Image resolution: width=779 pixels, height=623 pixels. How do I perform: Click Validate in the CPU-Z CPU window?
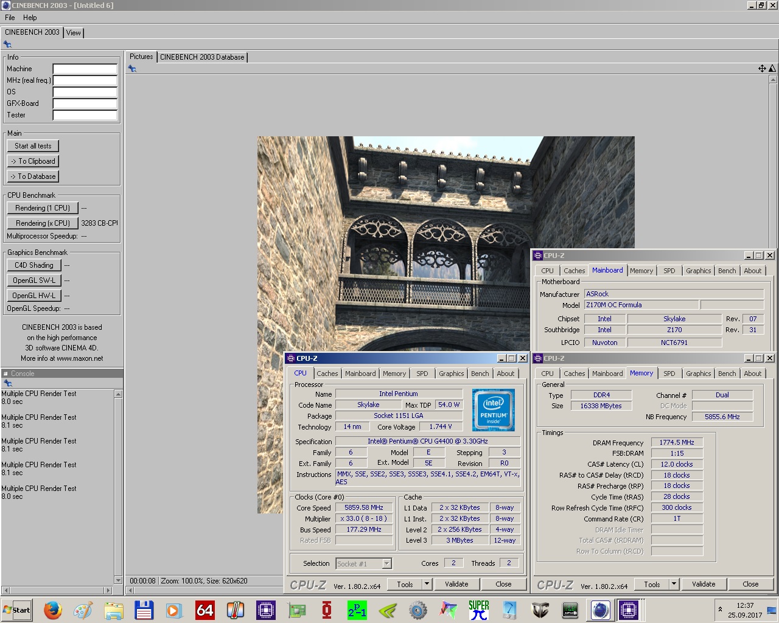456,584
